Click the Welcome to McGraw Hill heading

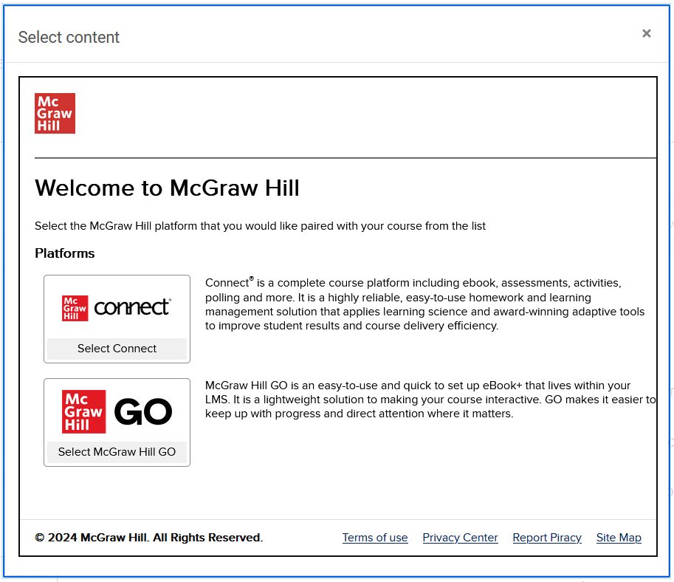(167, 188)
